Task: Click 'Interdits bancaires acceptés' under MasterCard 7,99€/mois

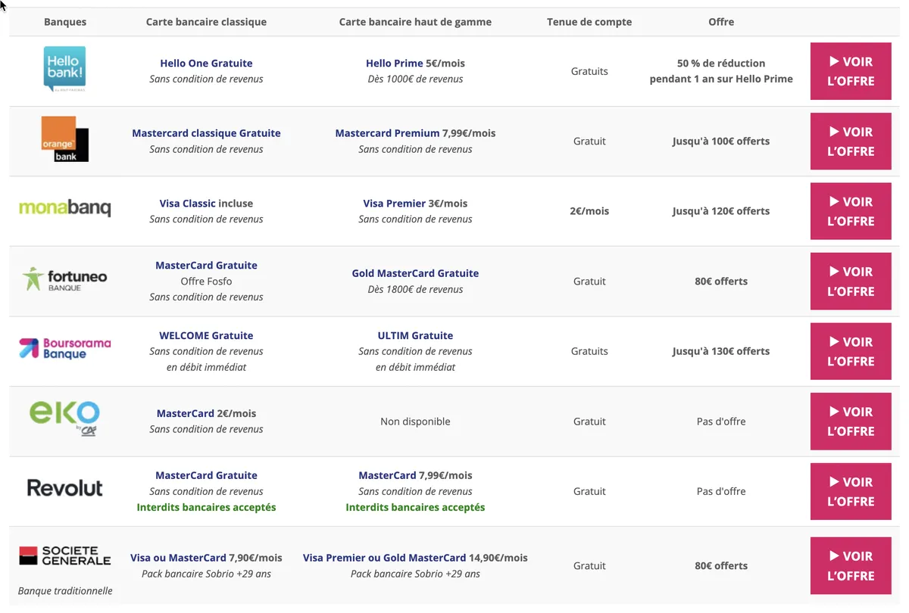Action: [x=415, y=508]
